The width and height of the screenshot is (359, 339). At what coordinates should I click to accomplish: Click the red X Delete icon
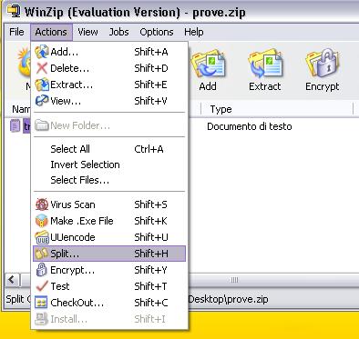pos(42,68)
